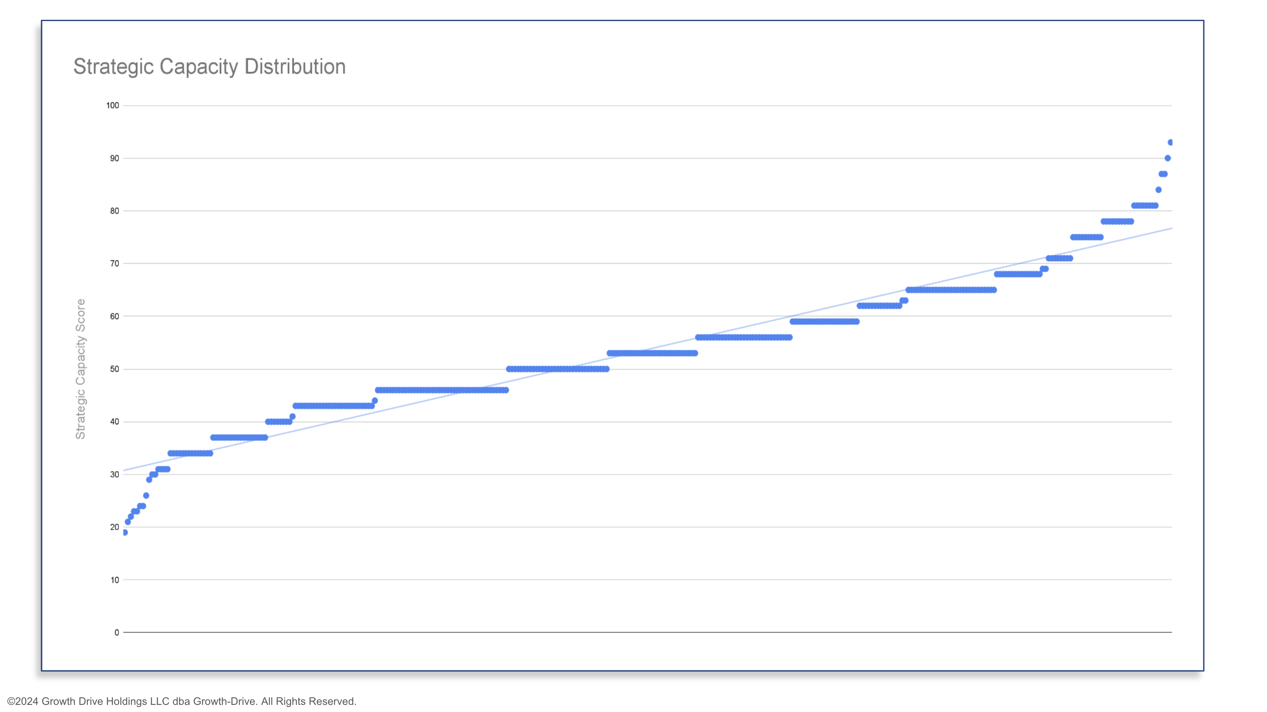Click the long data point row at score 50

(557, 369)
